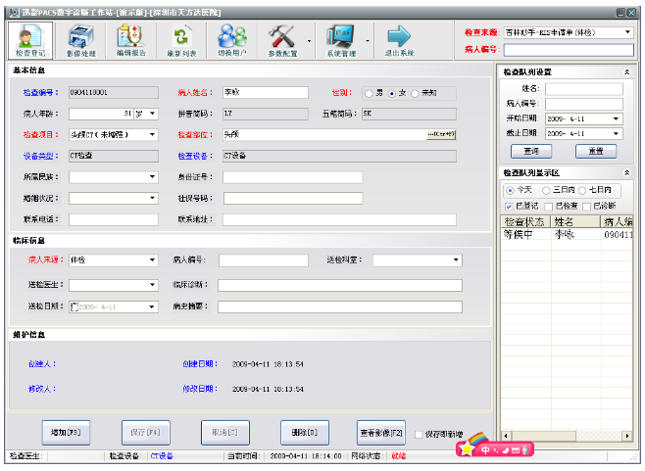Open the age unit 岁 dropdown
Viewport: 645px width, 471px height.
152,114
